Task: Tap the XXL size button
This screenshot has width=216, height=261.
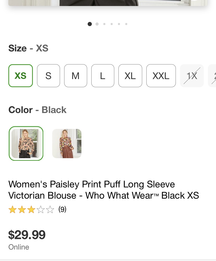Action: pos(161,76)
